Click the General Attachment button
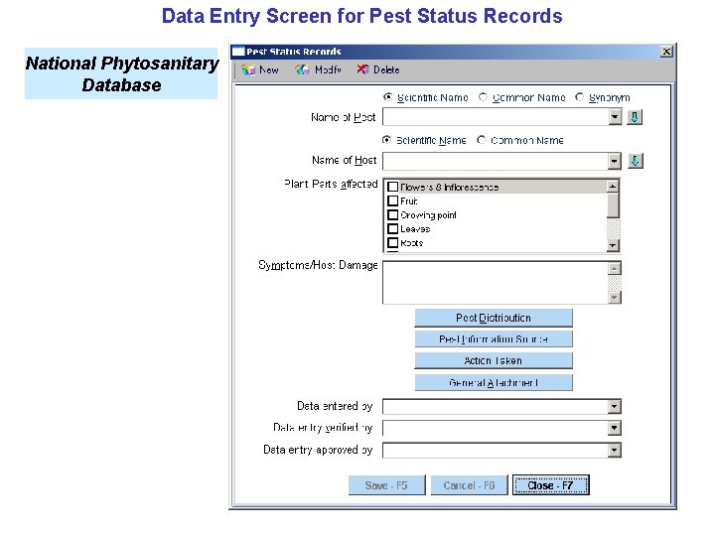Screen dimensions: 715x536 coord(494,382)
